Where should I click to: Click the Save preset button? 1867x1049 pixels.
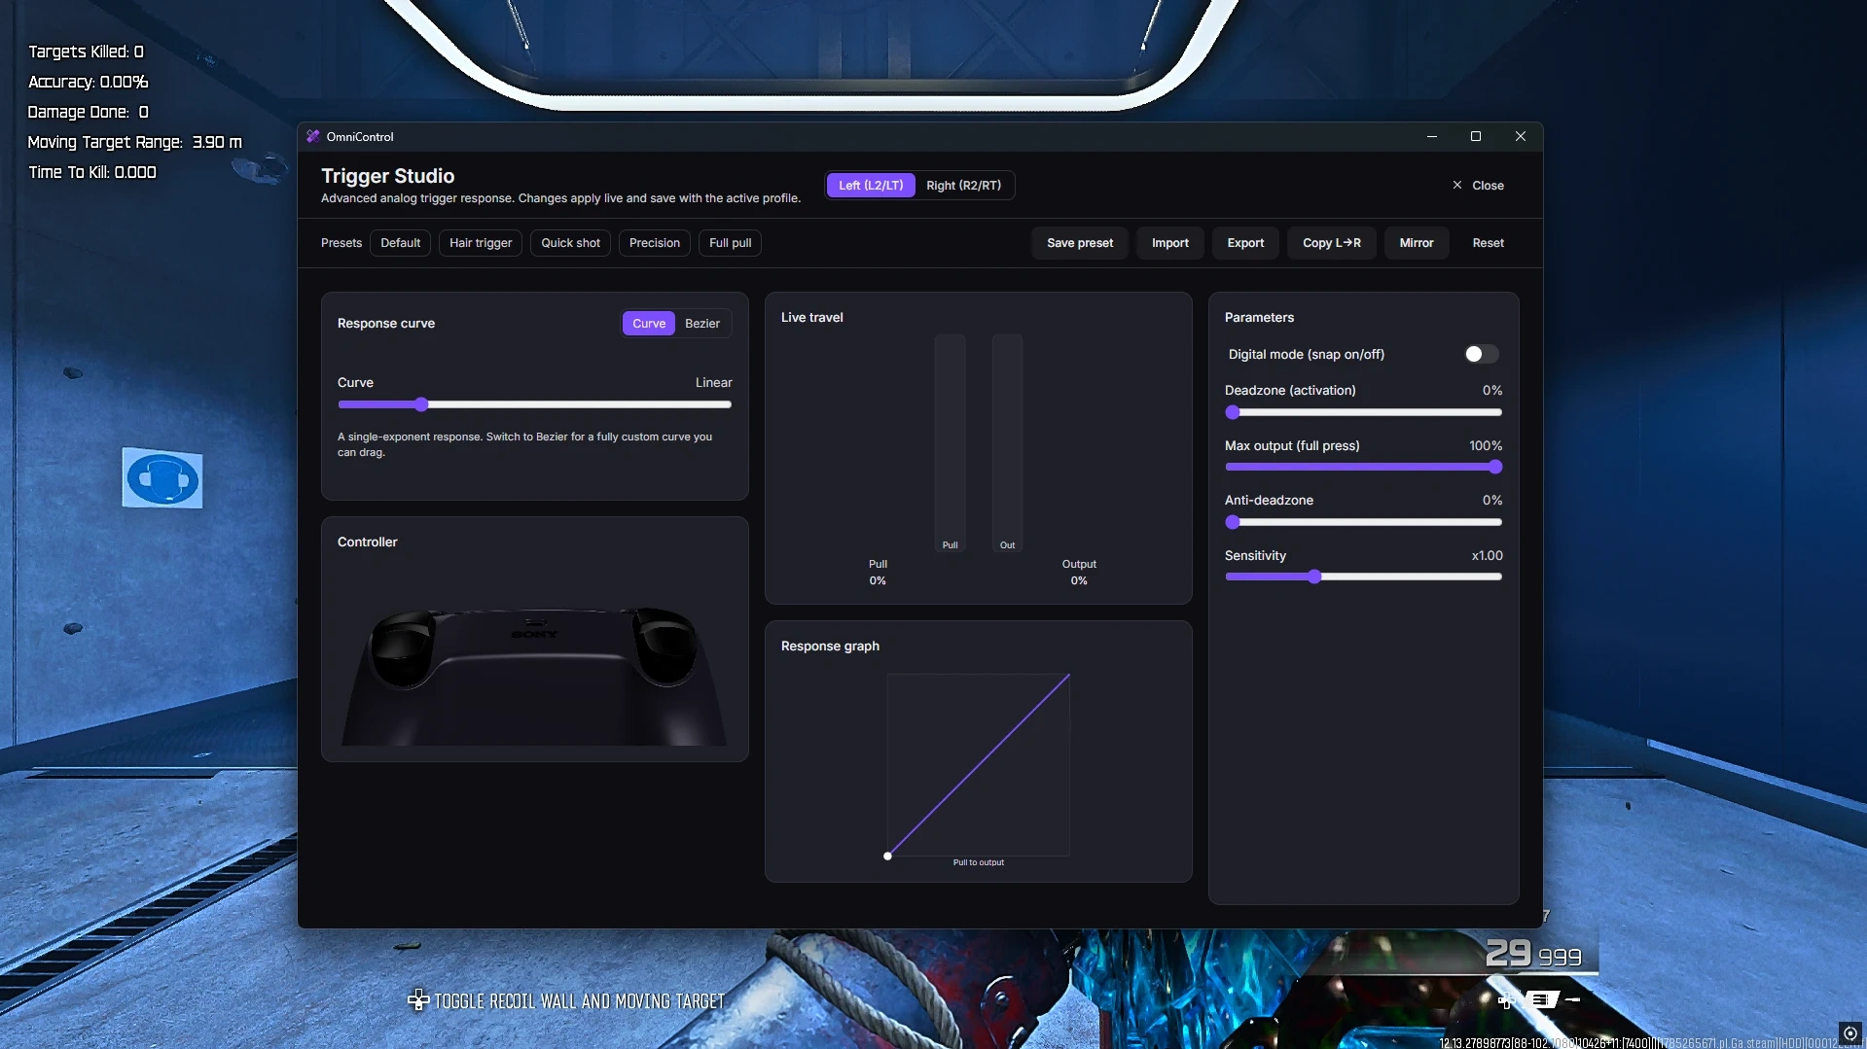click(1080, 243)
